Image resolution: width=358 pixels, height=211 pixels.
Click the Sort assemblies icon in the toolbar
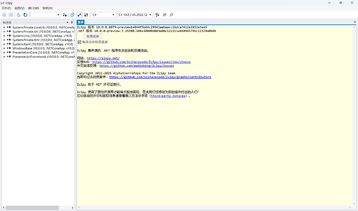click(157, 15)
